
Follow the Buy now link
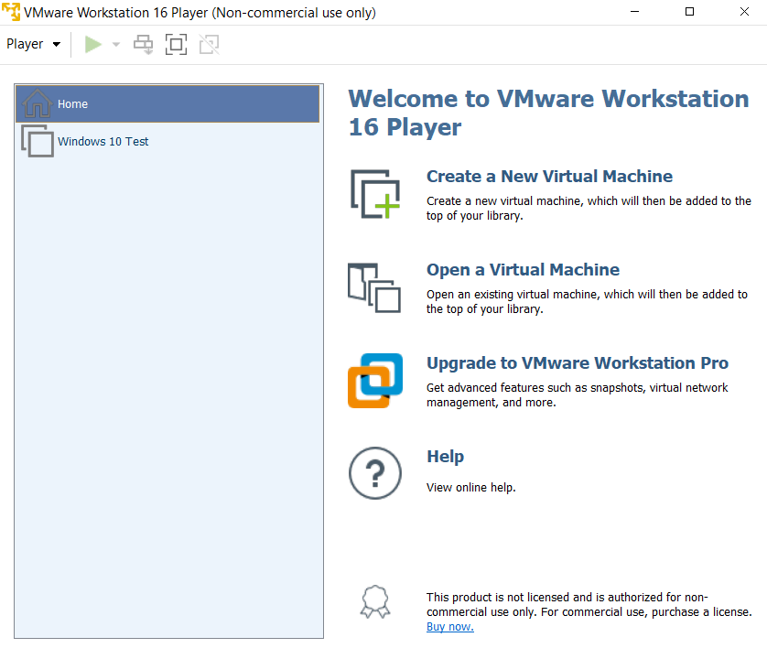(450, 626)
